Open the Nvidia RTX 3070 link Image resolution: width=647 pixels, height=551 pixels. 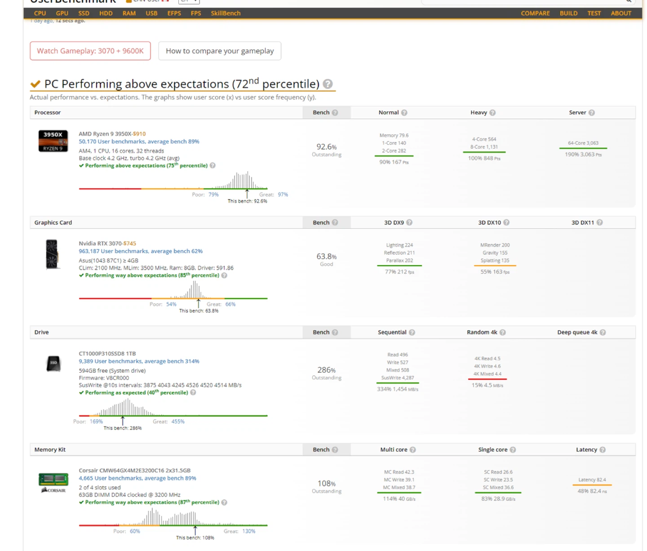coord(107,244)
